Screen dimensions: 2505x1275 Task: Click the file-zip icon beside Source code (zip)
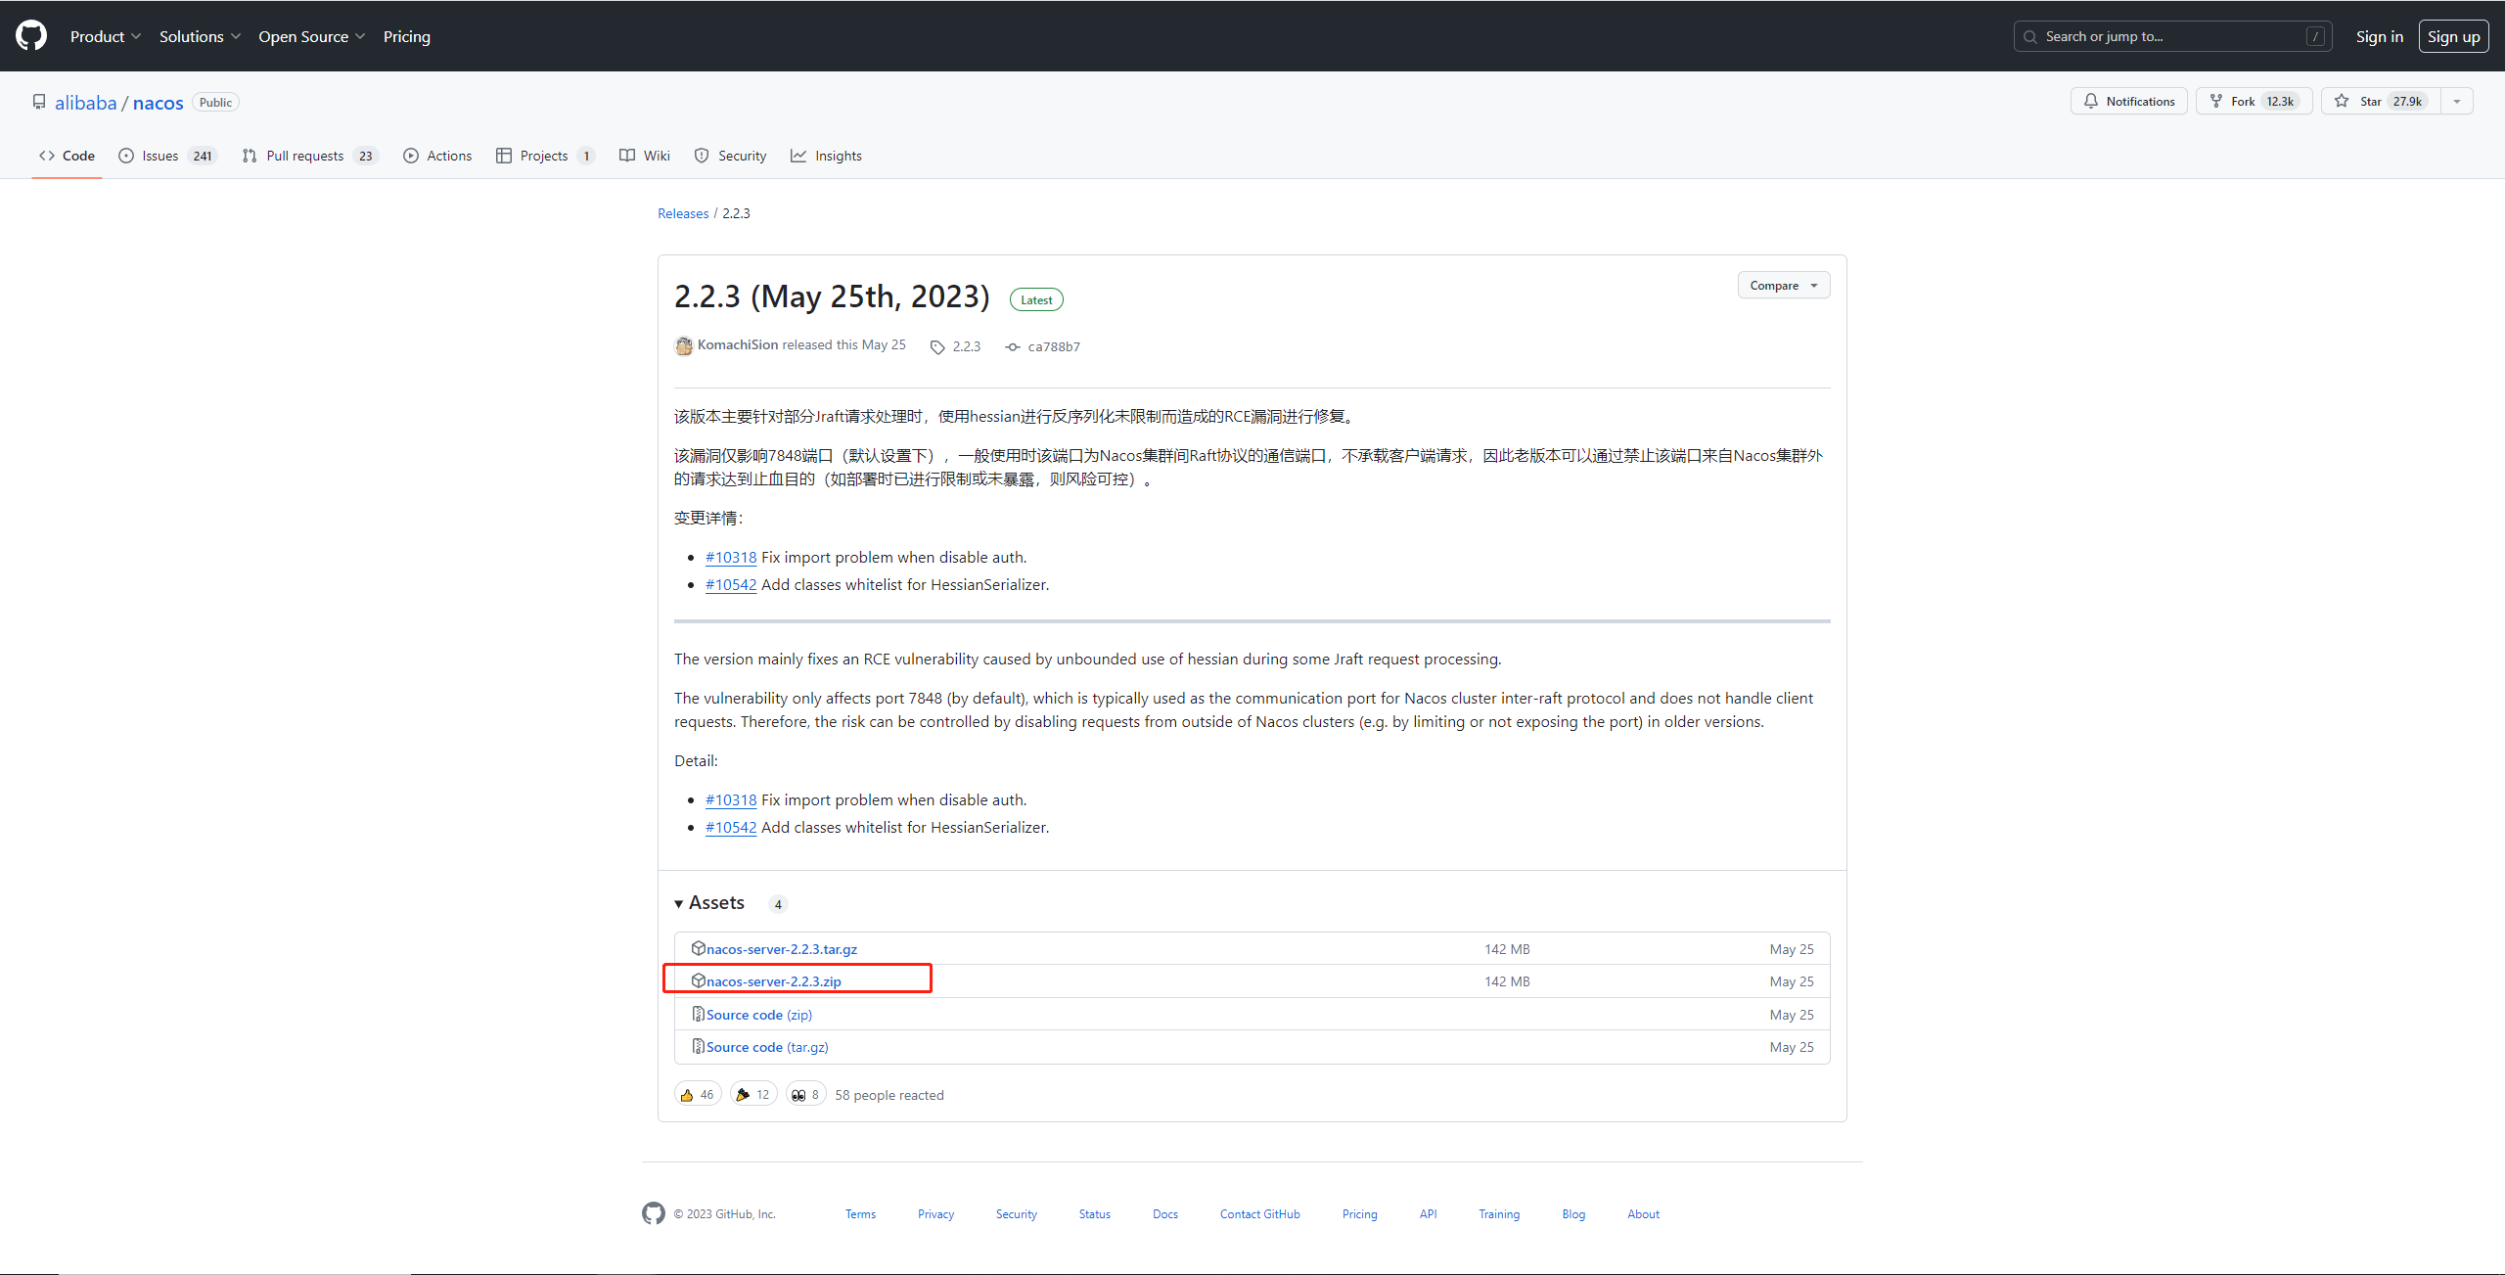pos(699,1014)
